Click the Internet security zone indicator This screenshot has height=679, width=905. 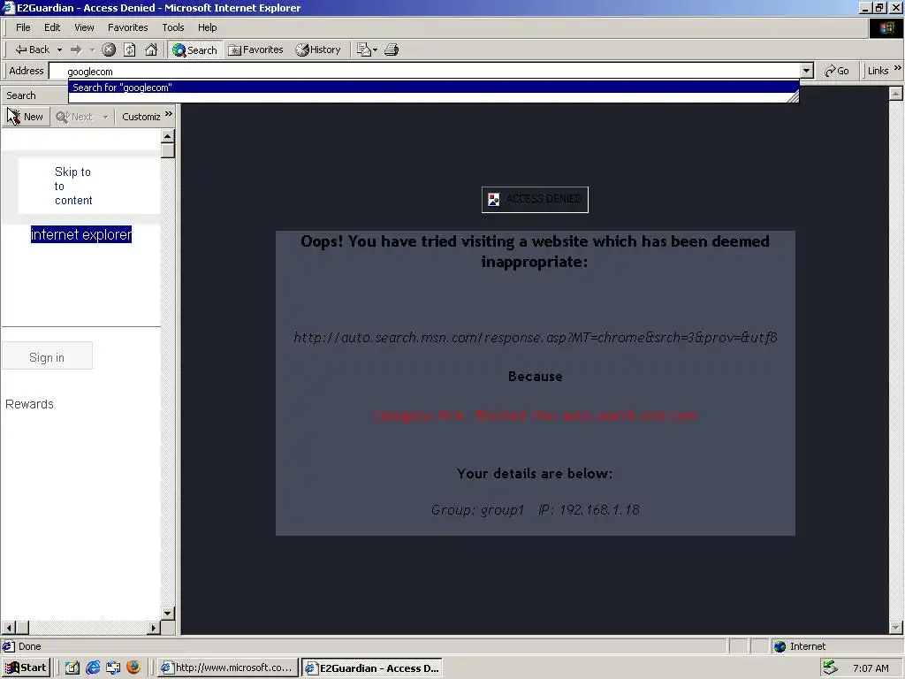tap(800, 646)
